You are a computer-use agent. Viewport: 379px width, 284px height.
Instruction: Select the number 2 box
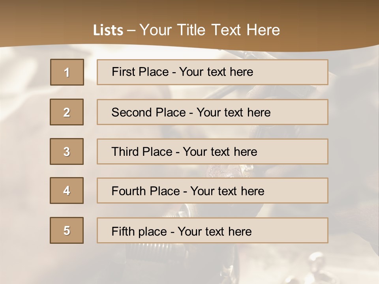(x=67, y=112)
